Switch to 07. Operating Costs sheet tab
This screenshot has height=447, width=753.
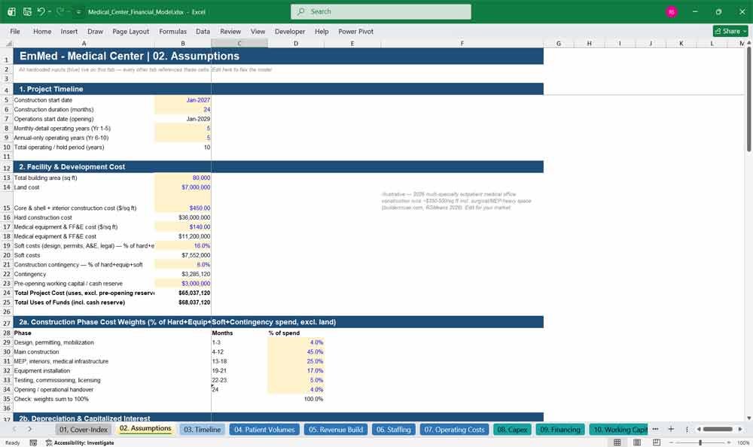(x=454, y=429)
